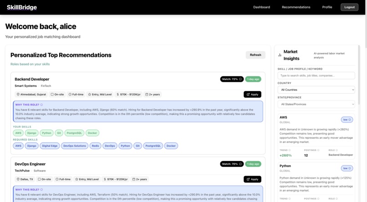
Task: Click On-site icon in Backend Developer card
Action: click(x=52, y=95)
